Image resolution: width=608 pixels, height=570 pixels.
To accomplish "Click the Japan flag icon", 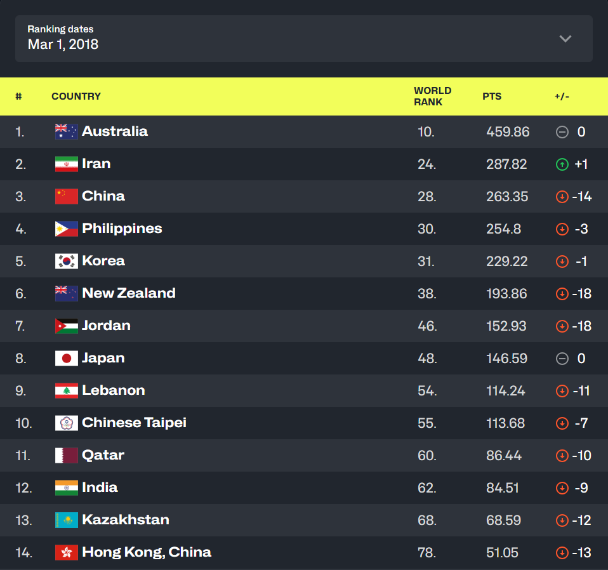I will pos(67,358).
